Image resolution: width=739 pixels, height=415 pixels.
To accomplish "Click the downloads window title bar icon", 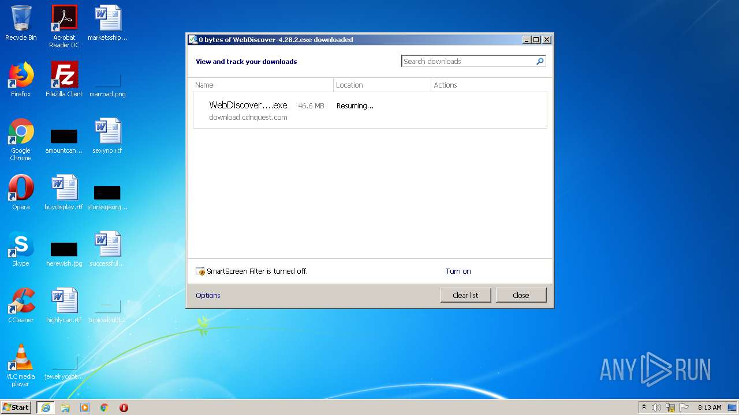I will (193, 40).
